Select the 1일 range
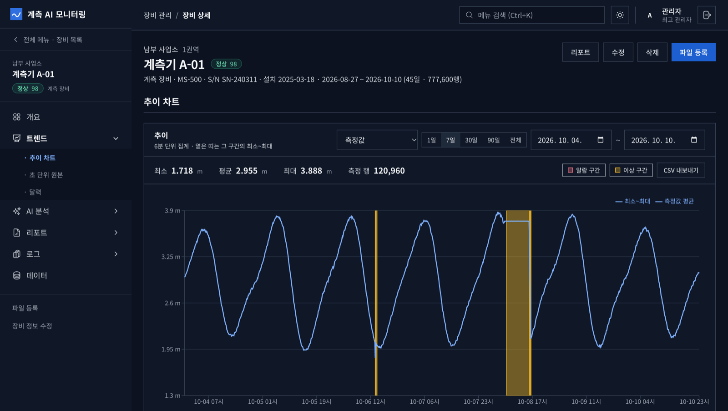 (431, 140)
